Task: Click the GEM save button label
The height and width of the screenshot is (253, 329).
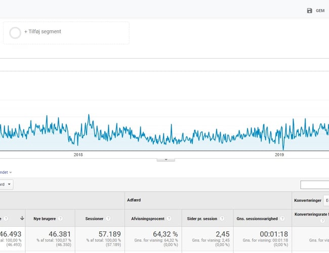Action: [x=320, y=11]
